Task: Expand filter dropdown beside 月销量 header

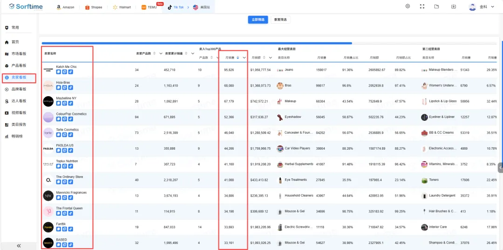Action: click(x=244, y=58)
